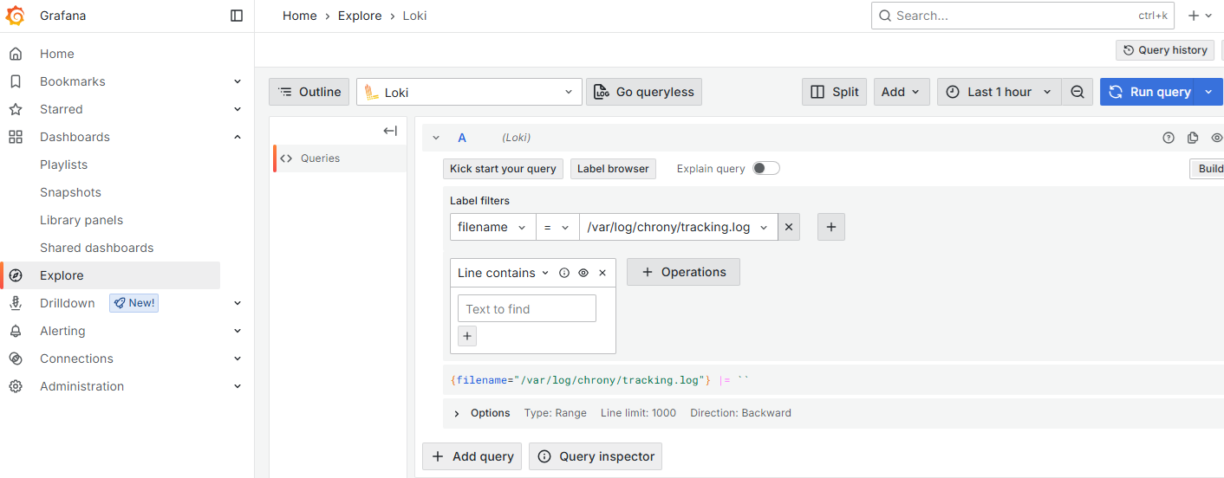Hide query A response with eye icon
1224x478 pixels.
(x=1216, y=138)
